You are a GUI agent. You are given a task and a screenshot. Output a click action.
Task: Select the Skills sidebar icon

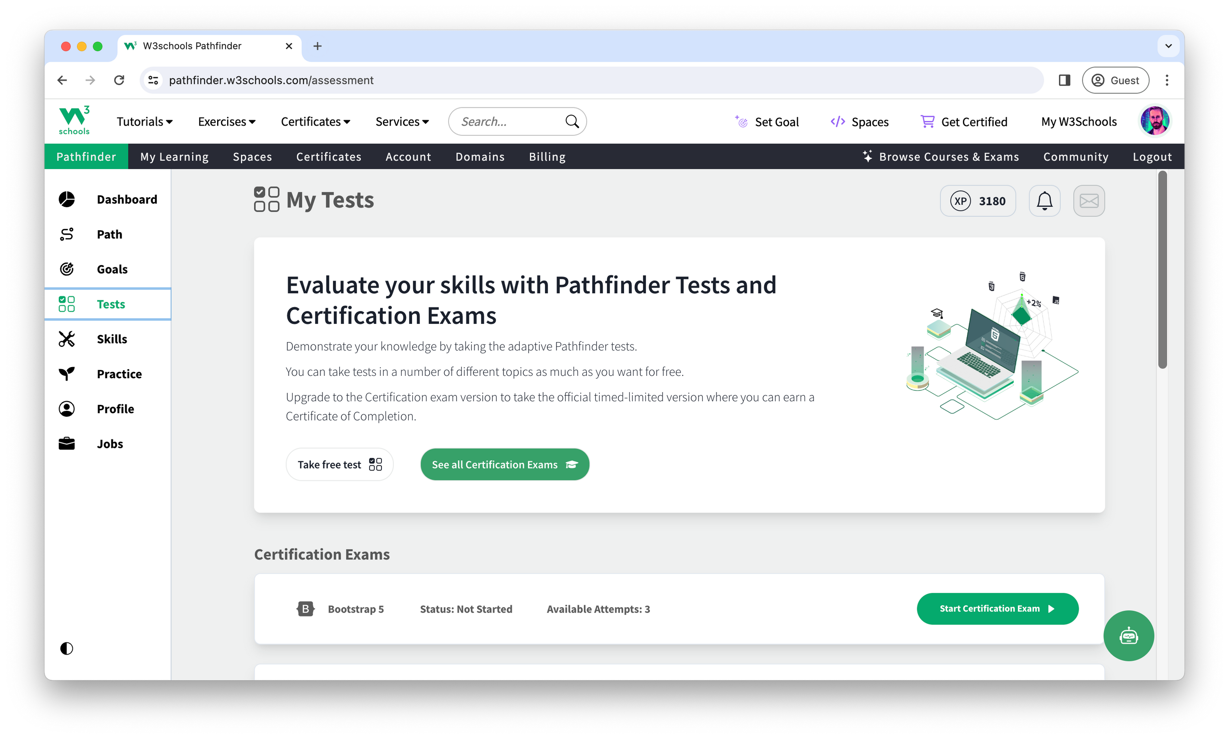pyautogui.click(x=66, y=338)
